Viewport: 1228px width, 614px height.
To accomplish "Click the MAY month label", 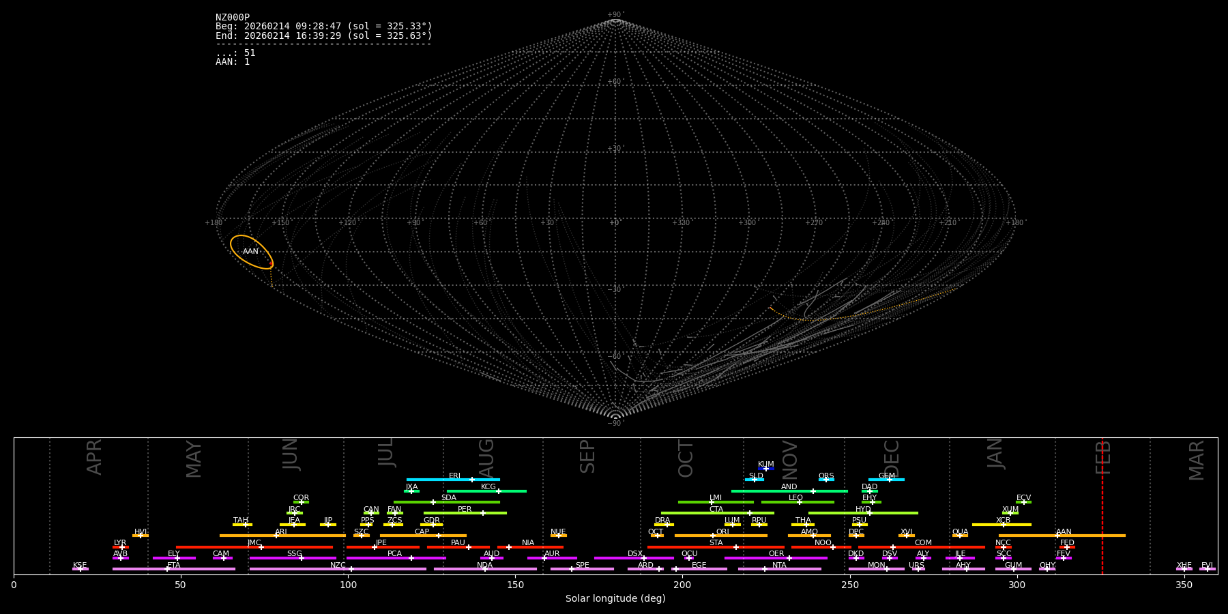I will coord(194,459).
